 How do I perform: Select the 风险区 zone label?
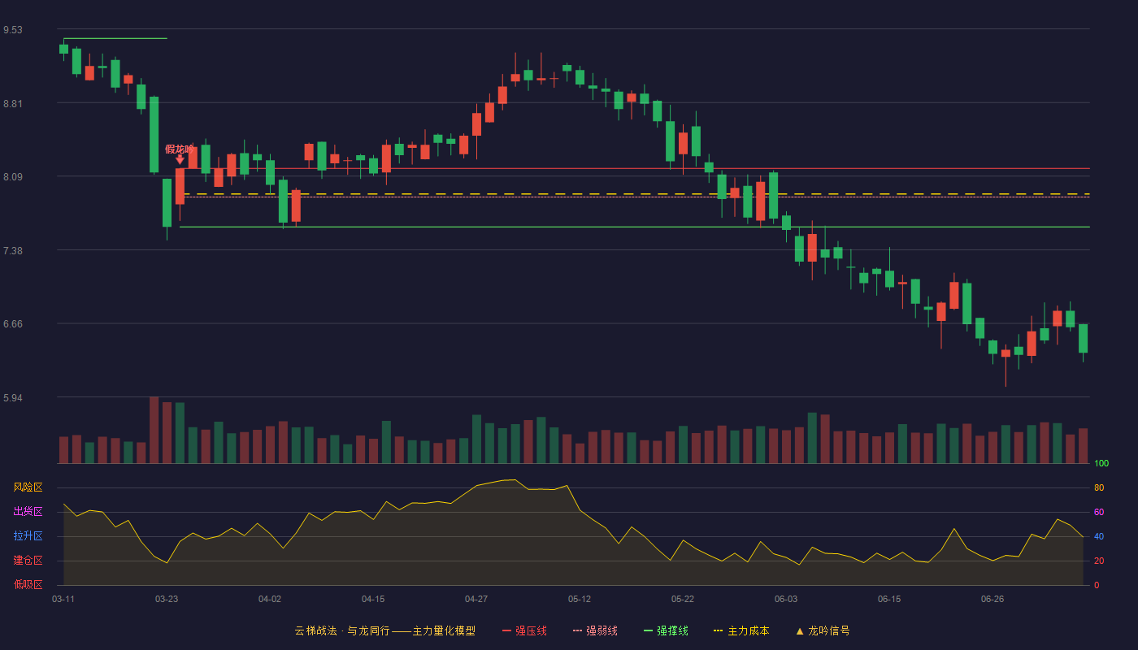point(28,487)
